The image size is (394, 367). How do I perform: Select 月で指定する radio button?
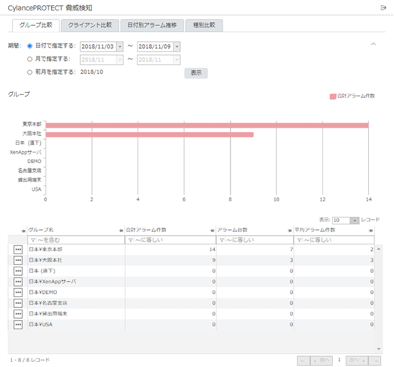[x=30, y=58]
